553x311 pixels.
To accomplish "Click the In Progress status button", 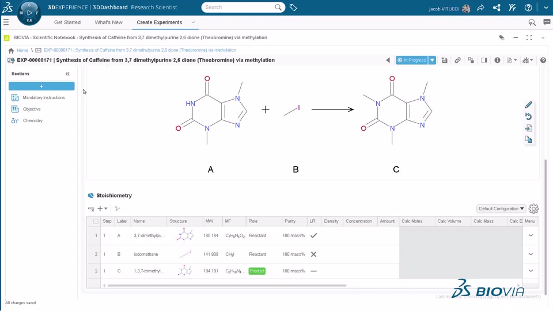I will click(411, 60).
